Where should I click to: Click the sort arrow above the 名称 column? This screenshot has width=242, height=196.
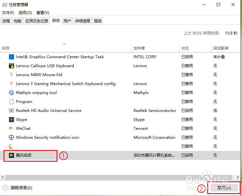click(x=64, y=44)
